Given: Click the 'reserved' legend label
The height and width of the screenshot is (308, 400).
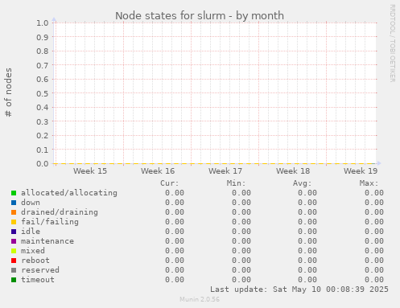Looking at the screenshot, I should coord(40,270).
